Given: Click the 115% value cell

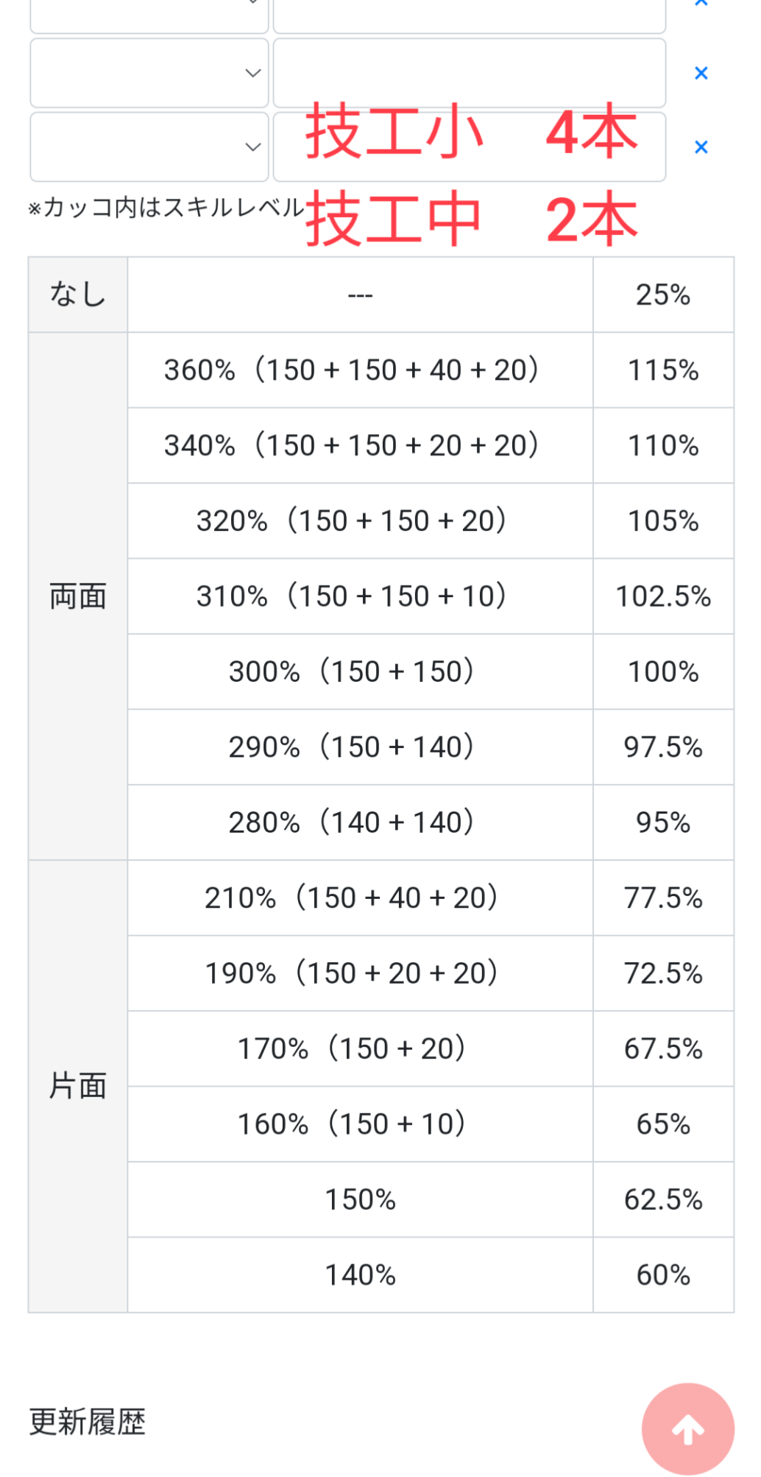Looking at the screenshot, I should tap(663, 370).
